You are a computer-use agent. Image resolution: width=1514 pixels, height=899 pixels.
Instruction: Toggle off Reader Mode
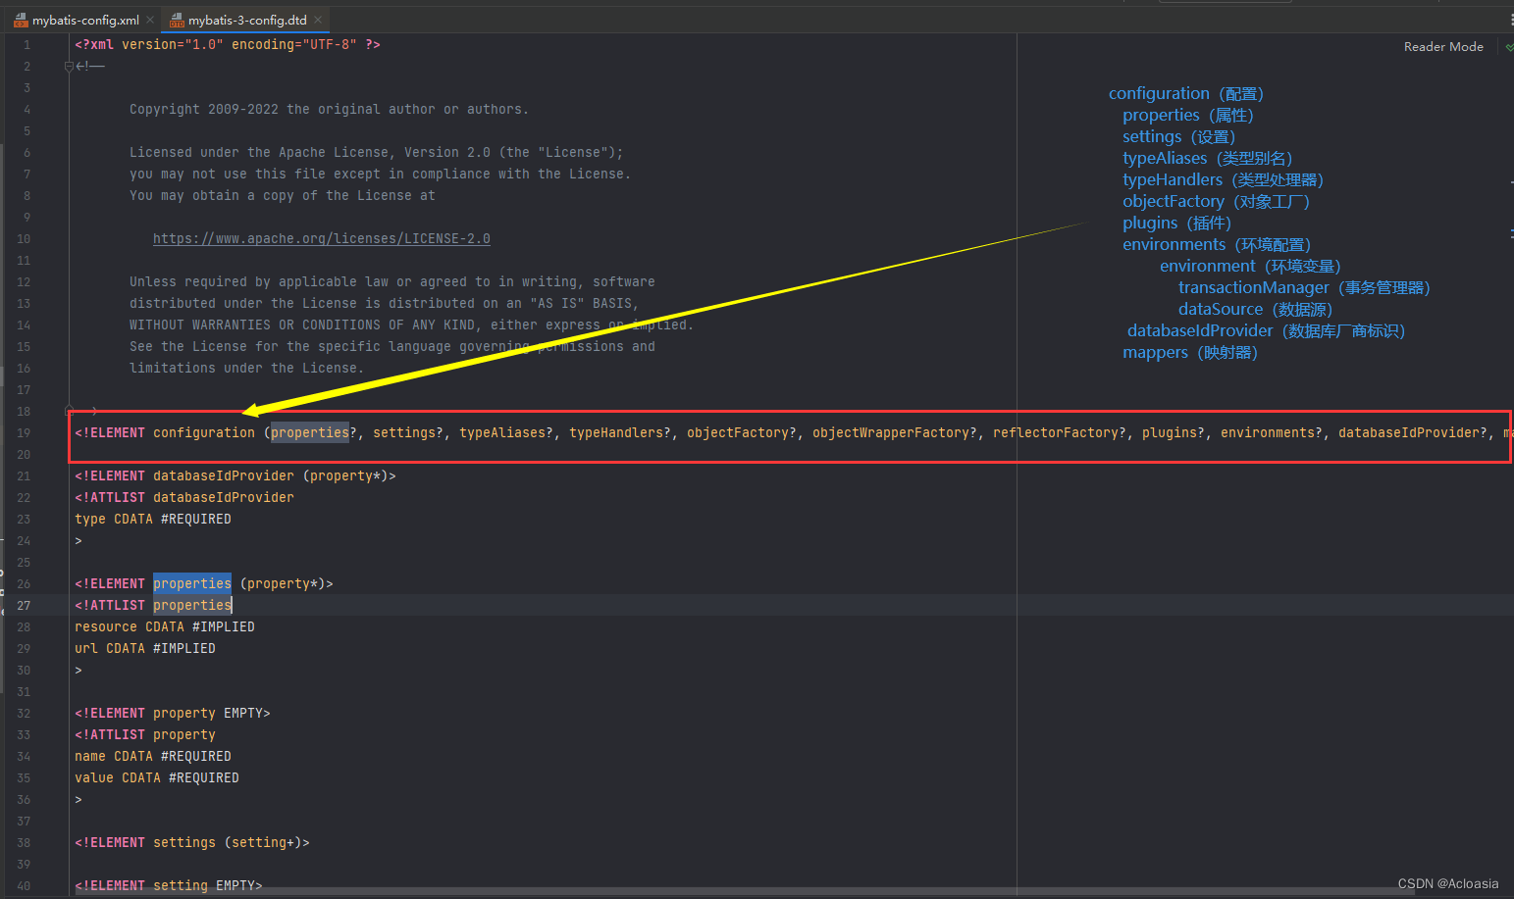click(1442, 45)
